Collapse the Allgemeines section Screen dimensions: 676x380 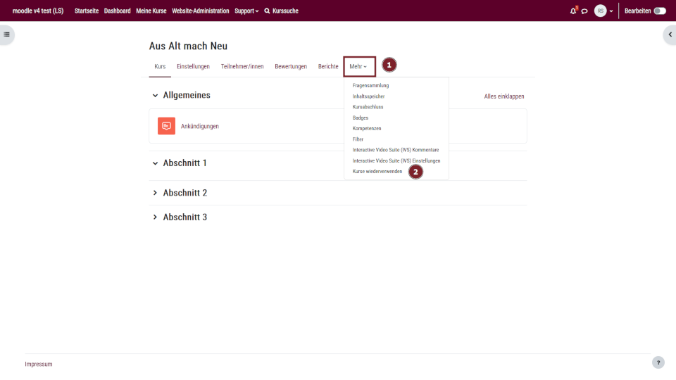[155, 96]
